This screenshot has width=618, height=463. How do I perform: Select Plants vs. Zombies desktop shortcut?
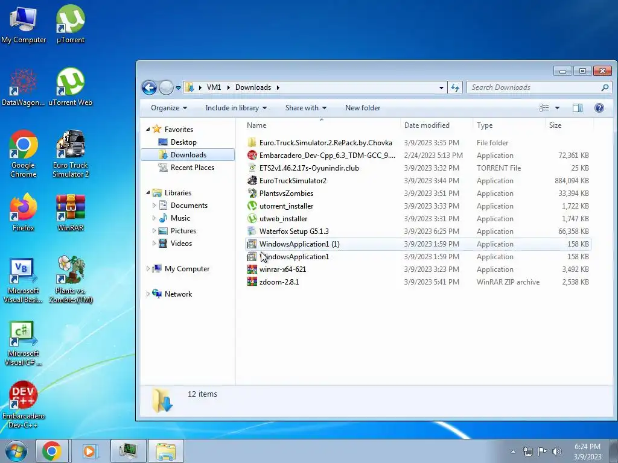pos(71,280)
